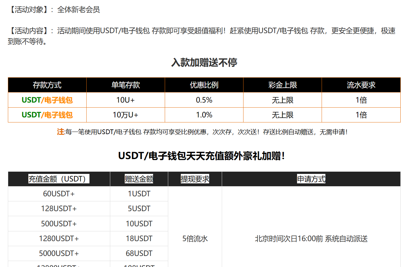Click the 入款加赠送不停 heading
401x267 pixels.
click(204, 62)
